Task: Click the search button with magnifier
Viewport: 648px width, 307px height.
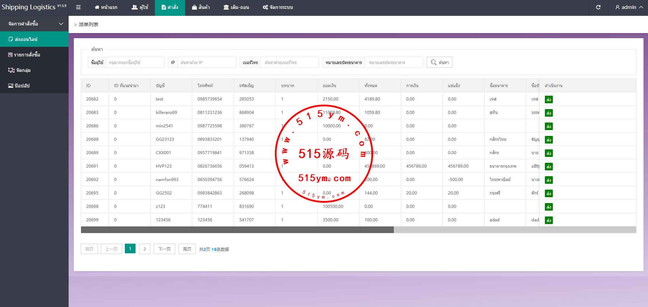Action: coord(439,62)
